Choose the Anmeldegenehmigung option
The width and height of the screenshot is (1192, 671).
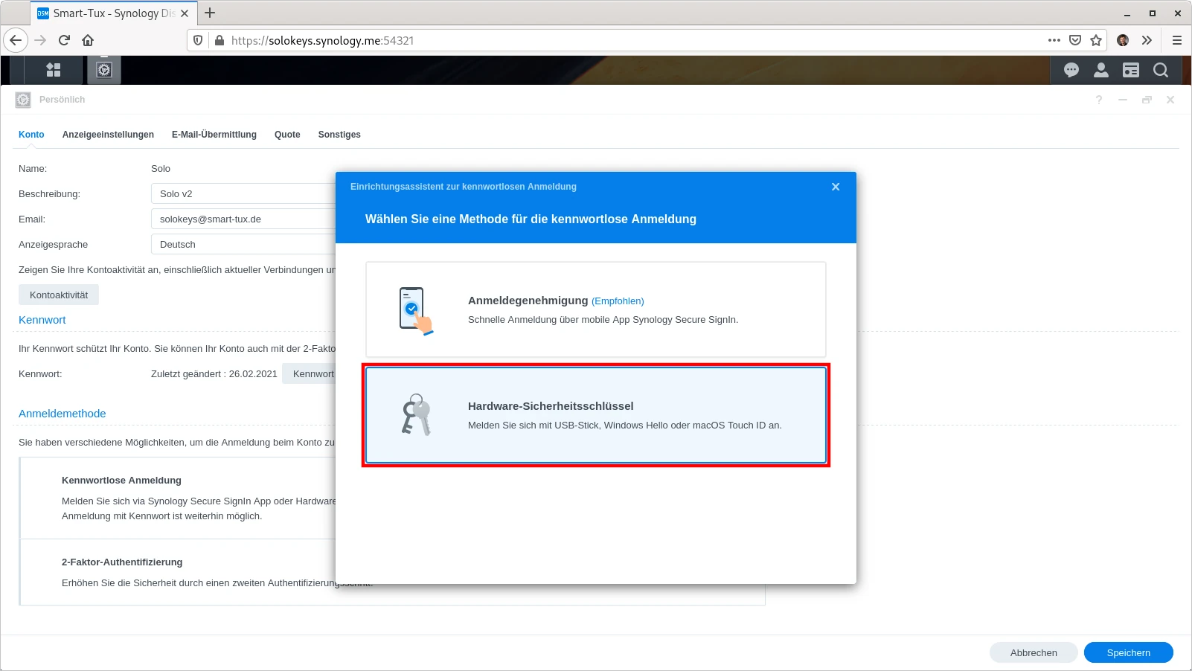(596, 309)
